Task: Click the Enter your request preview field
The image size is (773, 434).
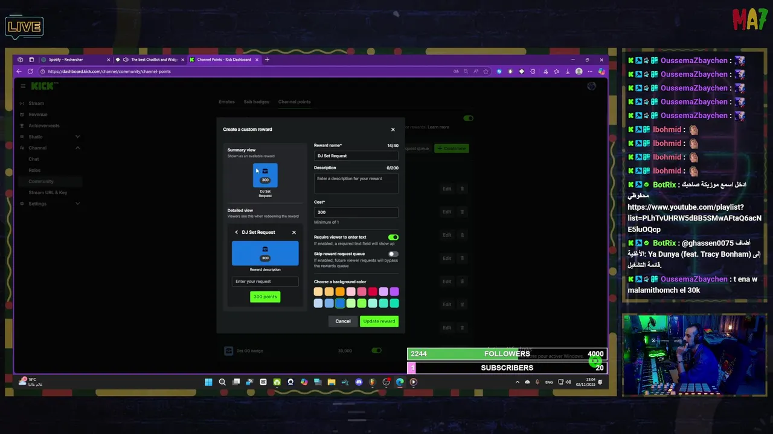Action: pos(265,281)
